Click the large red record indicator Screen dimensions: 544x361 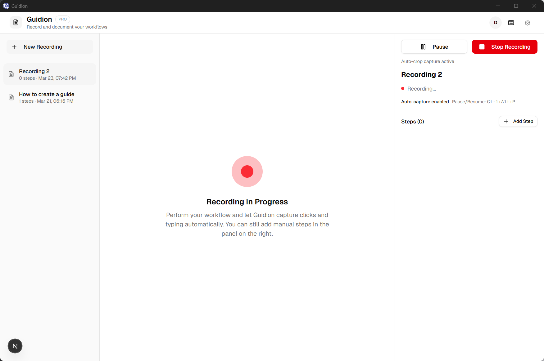pyautogui.click(x=247, y=172)
